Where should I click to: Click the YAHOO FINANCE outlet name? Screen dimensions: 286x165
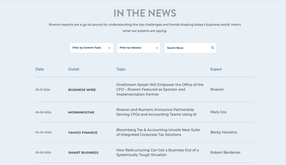pyautogui.click(x=83, y=132)
